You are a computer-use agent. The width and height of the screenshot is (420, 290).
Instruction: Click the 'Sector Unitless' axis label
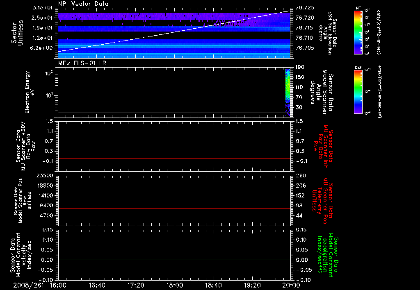coord(17,33)
